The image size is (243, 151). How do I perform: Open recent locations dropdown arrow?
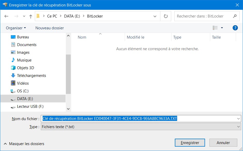coord(24,16)
